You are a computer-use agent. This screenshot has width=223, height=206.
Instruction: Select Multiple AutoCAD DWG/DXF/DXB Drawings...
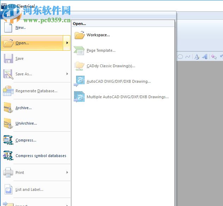[x=128, y=97]
